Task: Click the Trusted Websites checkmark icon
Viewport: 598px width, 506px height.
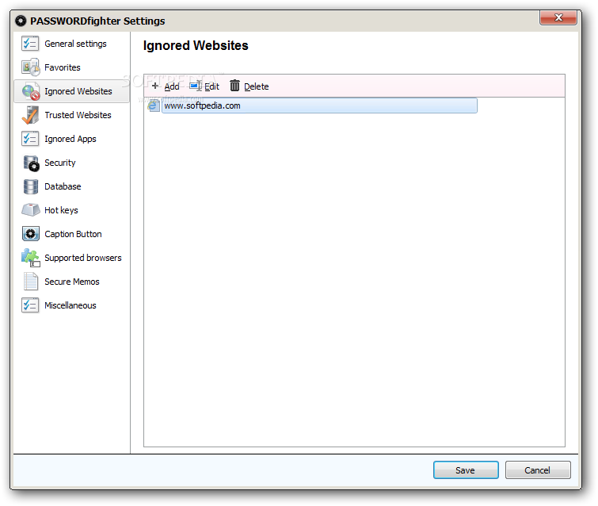Action: point(30,115)
